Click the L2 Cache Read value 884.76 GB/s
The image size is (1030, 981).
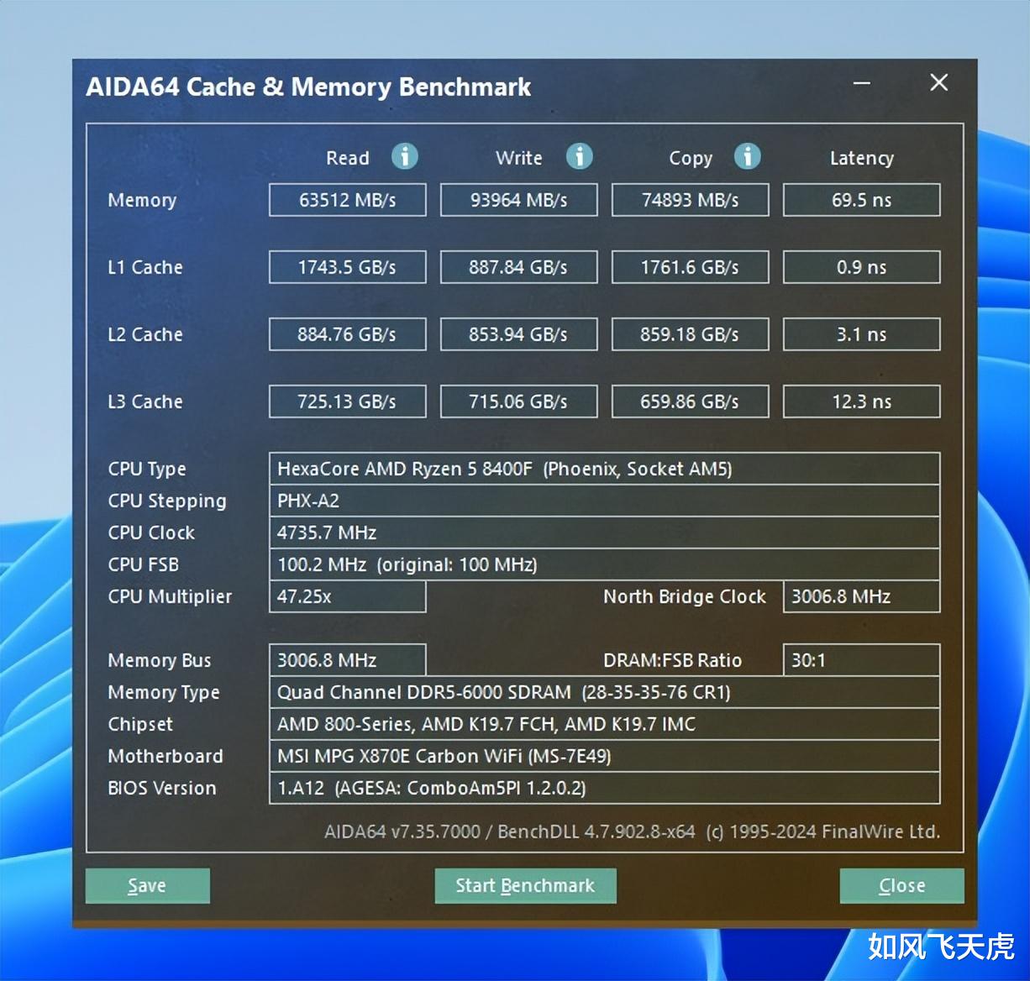pos(348,334)
